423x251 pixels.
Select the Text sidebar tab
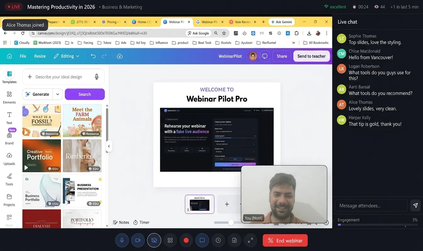(9, 118)
